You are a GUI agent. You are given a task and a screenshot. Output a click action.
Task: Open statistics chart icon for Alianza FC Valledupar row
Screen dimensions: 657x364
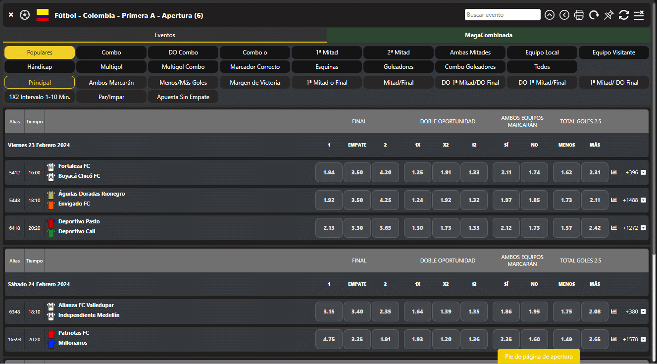pyautogui.click(x=614, y=312)
